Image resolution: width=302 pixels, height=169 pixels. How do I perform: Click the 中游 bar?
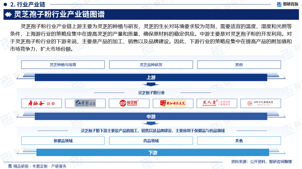coord(151,116)
